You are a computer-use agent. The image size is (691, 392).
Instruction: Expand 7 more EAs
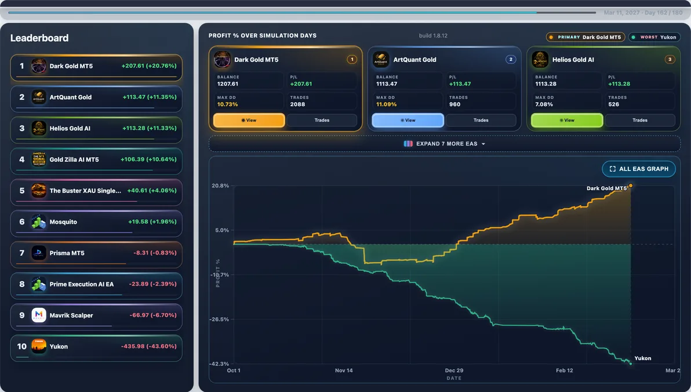(445, 144)
